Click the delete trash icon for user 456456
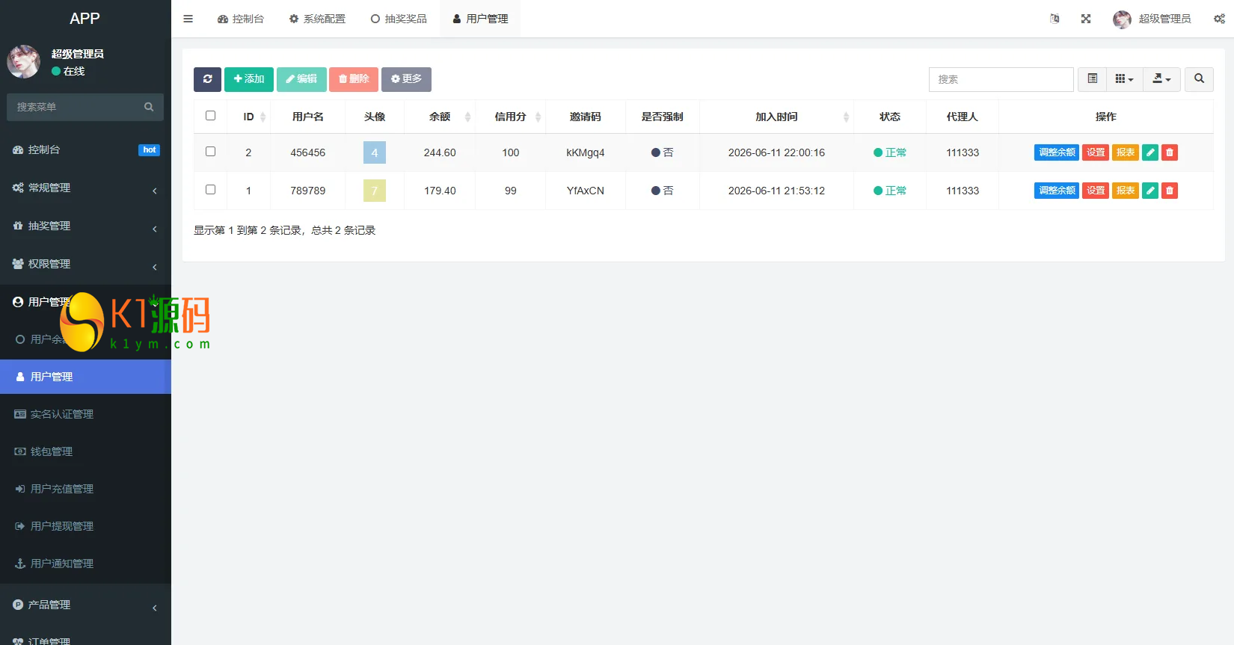The height and width of the screenshot is (645, 1234). point(1170,152)
